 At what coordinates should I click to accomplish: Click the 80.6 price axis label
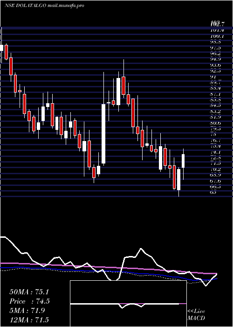(216, 123)
